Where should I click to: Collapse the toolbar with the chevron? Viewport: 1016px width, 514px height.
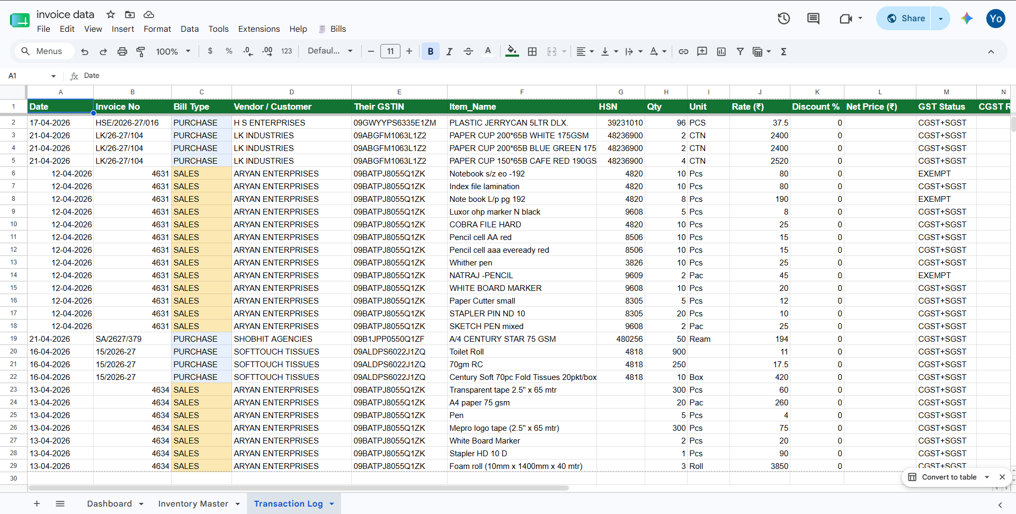[x=991, y=51]
